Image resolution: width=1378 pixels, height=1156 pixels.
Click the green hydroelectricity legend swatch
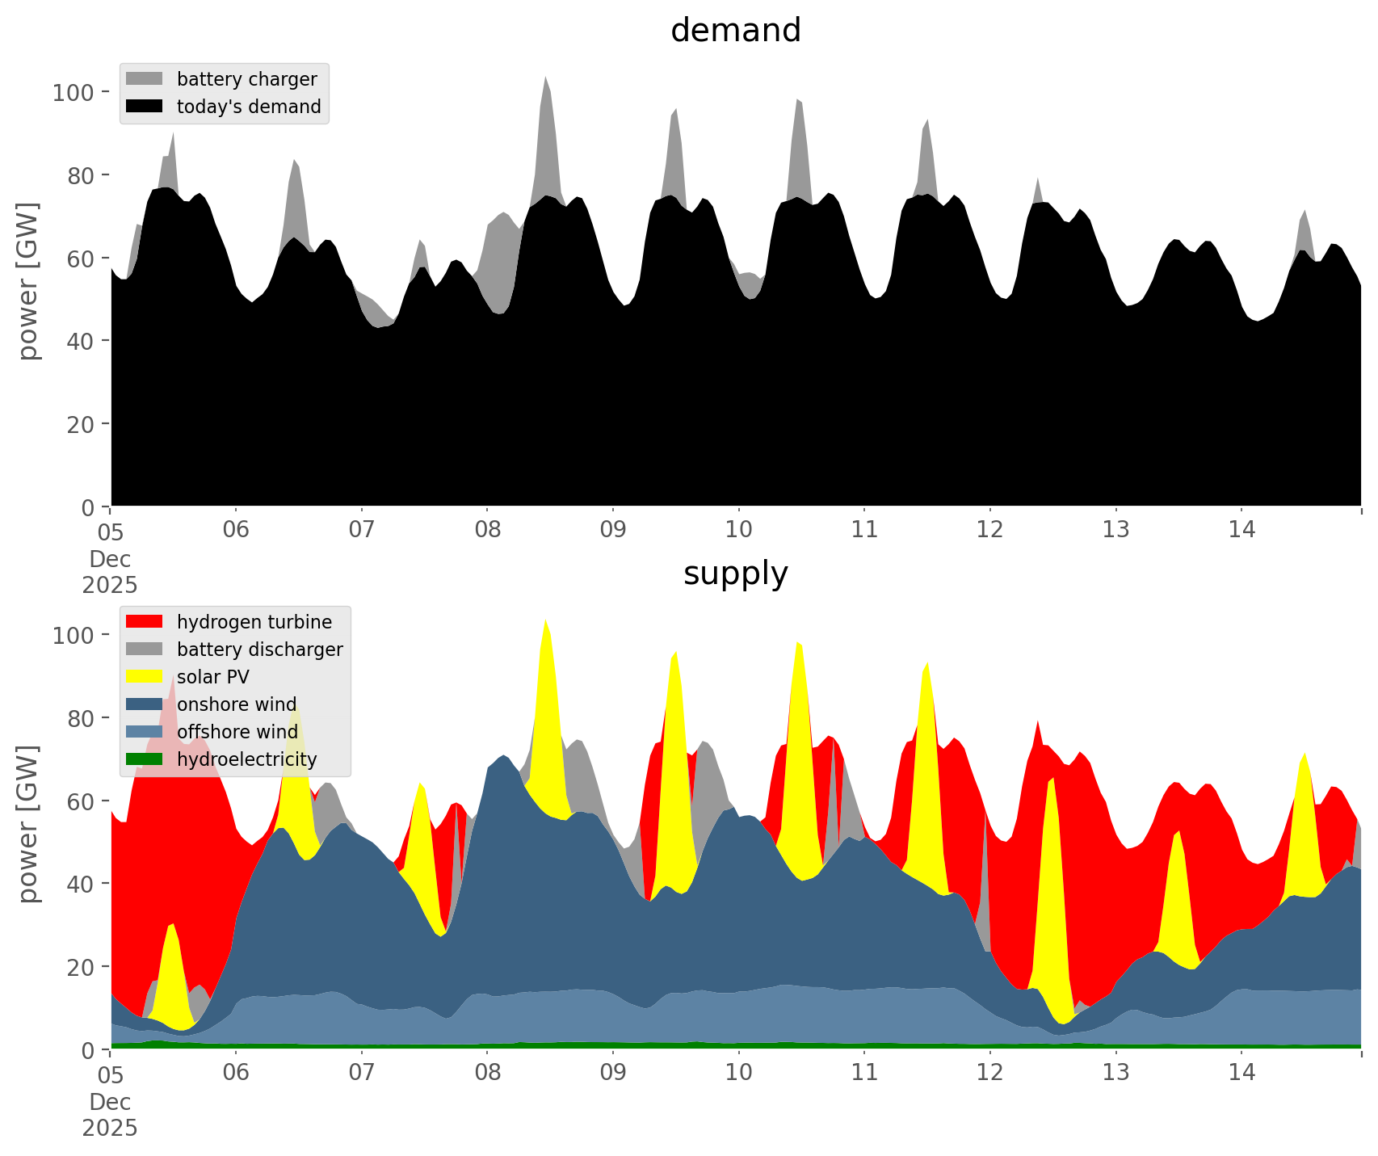coord(145,759)
